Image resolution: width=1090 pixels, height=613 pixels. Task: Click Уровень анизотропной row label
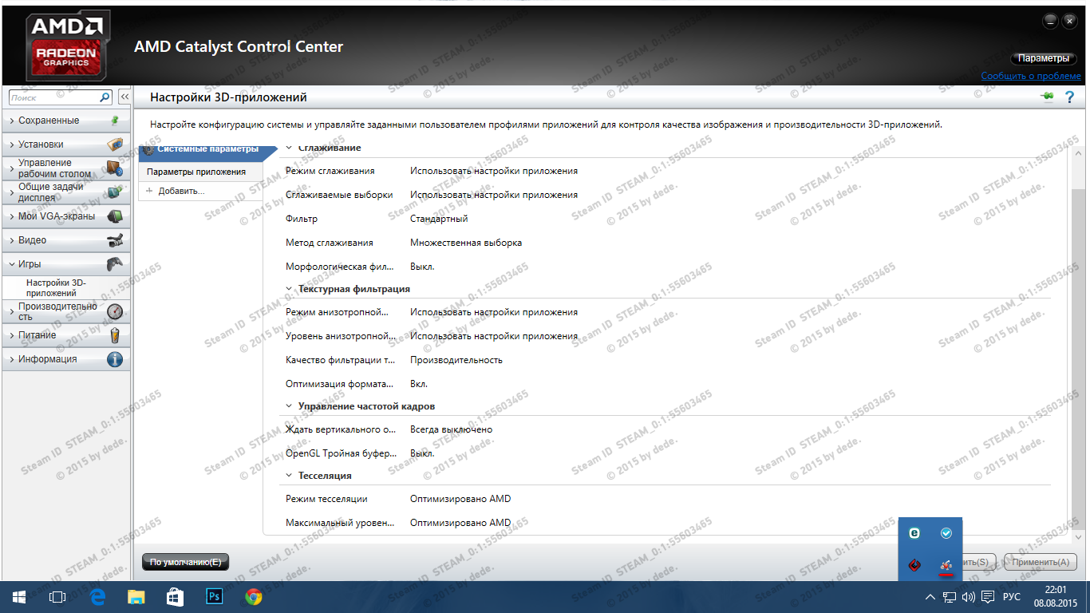[x=341, y=336]
